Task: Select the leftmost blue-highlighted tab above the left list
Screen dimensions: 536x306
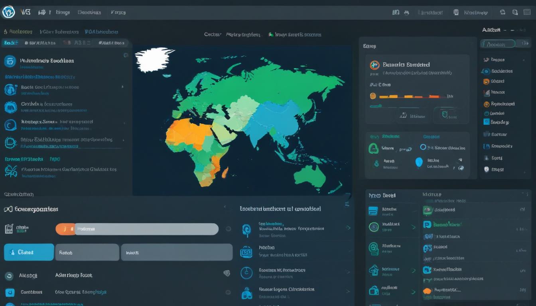Action: click(10, 43)
